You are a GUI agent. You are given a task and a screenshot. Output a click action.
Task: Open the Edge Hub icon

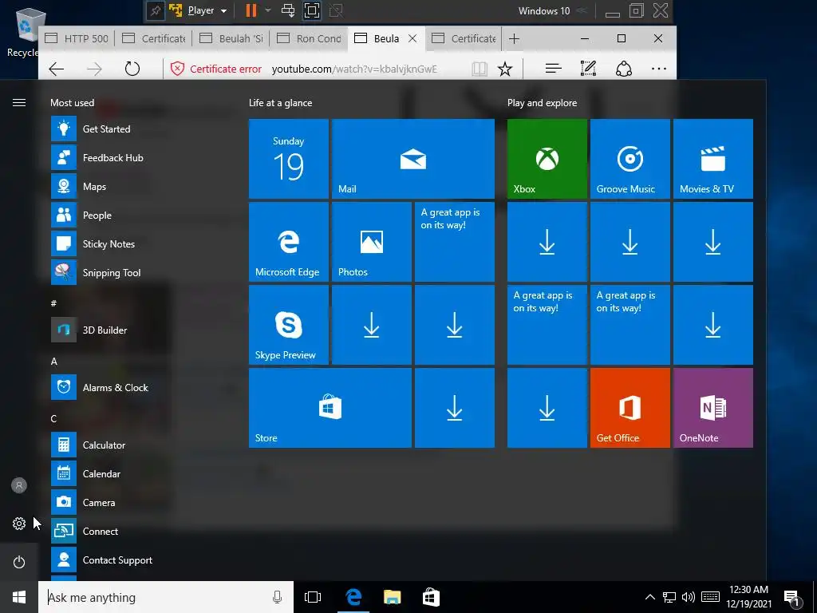coord(554,69)
